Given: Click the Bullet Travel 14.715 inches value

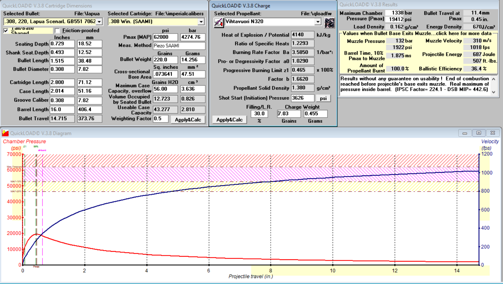Looking at the screenshot, I should 62,118.
